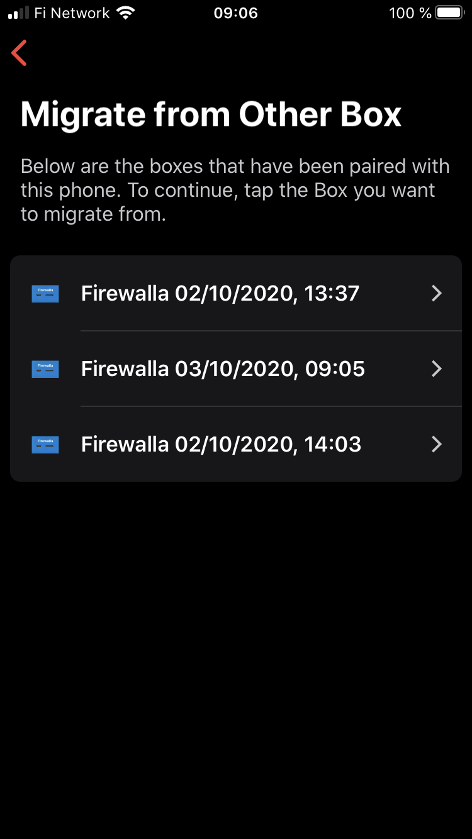472x839 pixels.
Task: Tap the paired boxes description paragraph
Action: [235, 191]
